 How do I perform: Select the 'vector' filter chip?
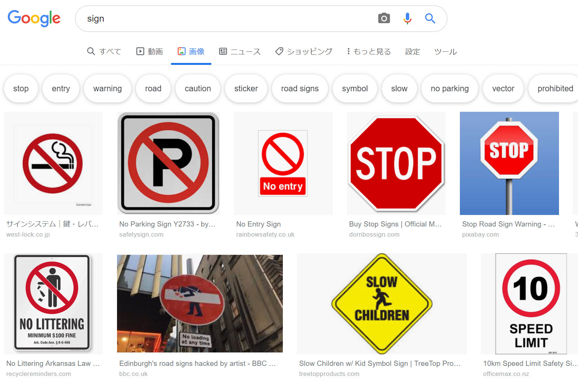point(503,88)
